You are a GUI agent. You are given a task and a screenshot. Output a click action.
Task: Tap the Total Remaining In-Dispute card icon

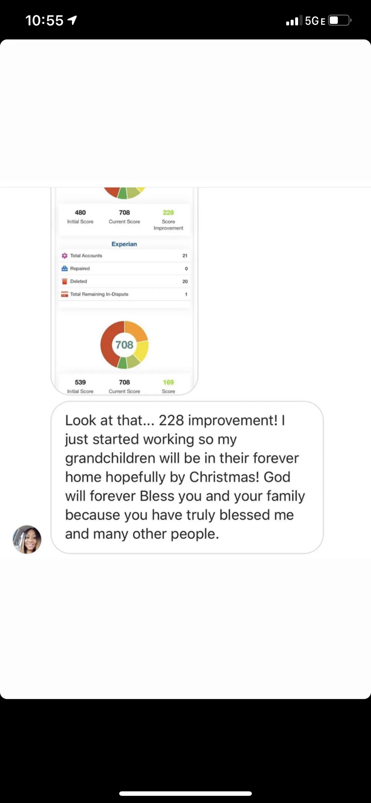[65, 294]
